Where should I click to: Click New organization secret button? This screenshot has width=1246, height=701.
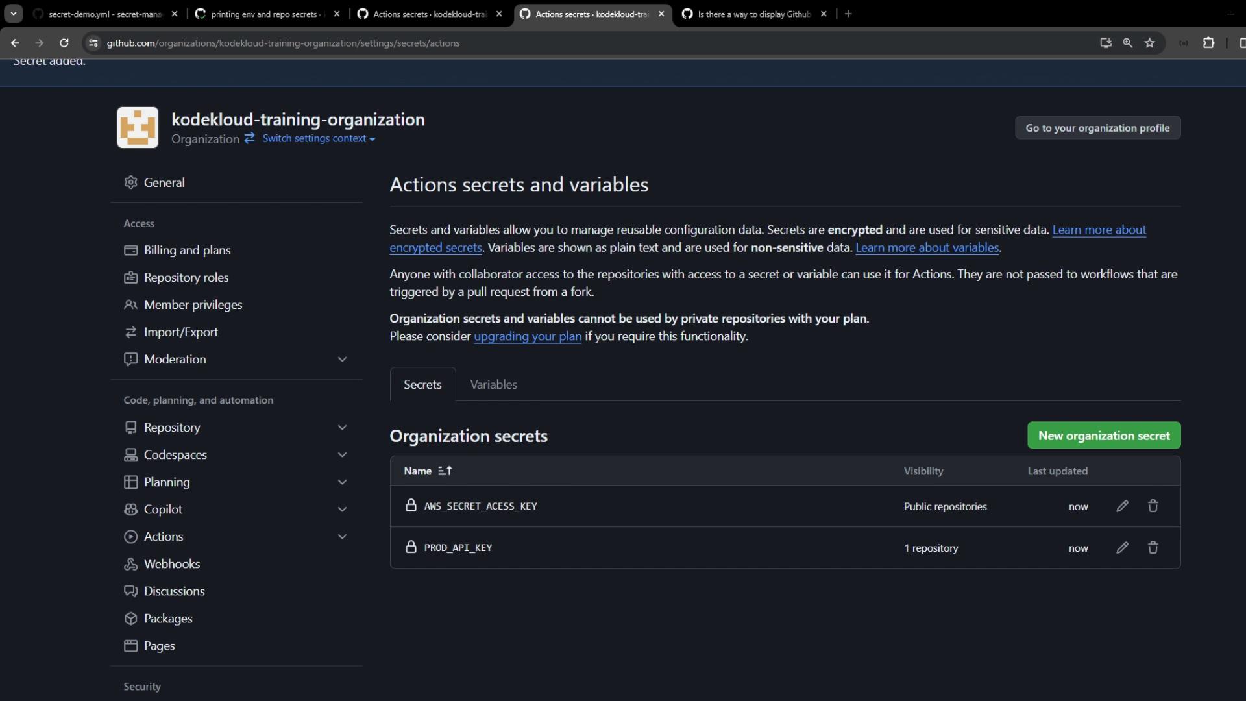click(1103, 436)
